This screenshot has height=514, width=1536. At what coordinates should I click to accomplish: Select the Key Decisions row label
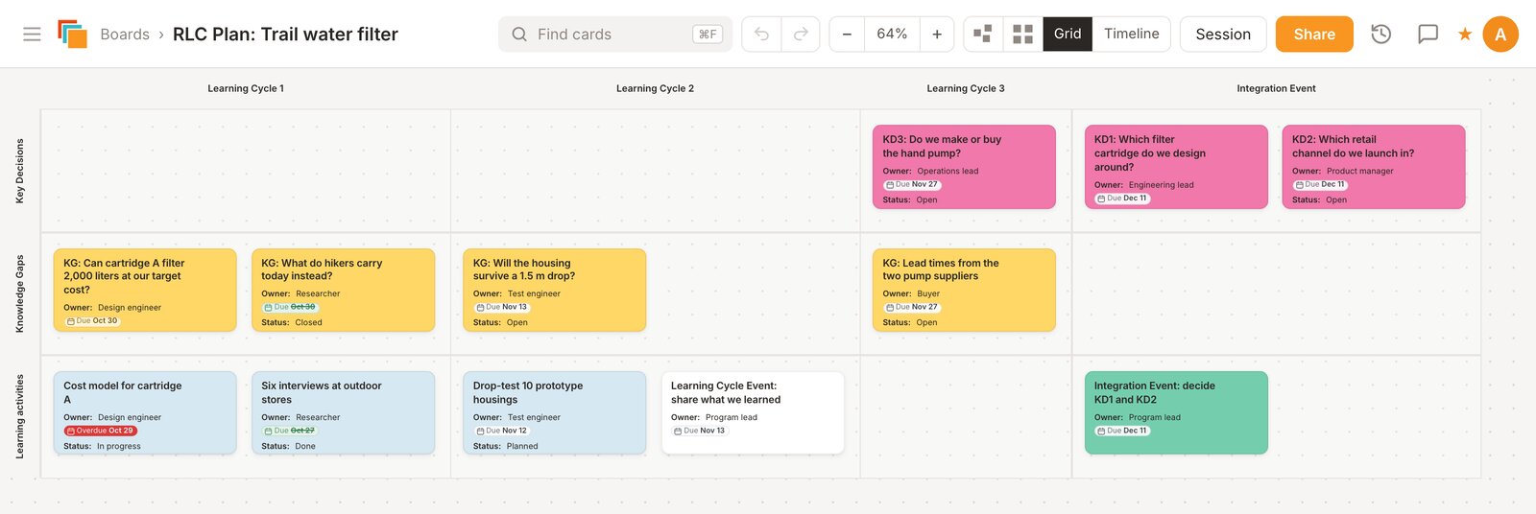coord(19,171)
